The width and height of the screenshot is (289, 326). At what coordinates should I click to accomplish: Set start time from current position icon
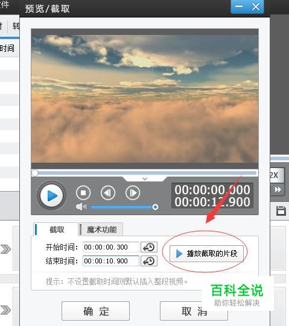pyautogui.click(x=149, y=247)
